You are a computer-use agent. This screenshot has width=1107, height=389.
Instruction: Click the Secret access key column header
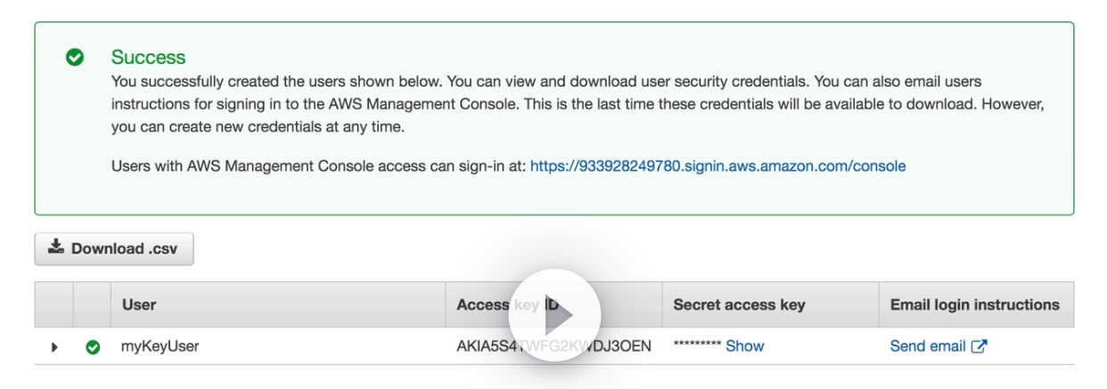[739, 304]
